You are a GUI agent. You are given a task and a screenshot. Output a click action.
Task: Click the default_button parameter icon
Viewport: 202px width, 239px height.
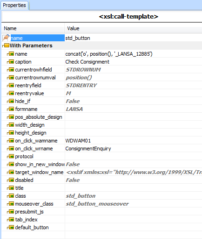[11, 227]
